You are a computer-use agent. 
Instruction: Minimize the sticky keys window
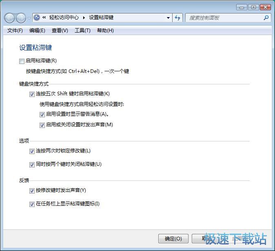[242, 7]
